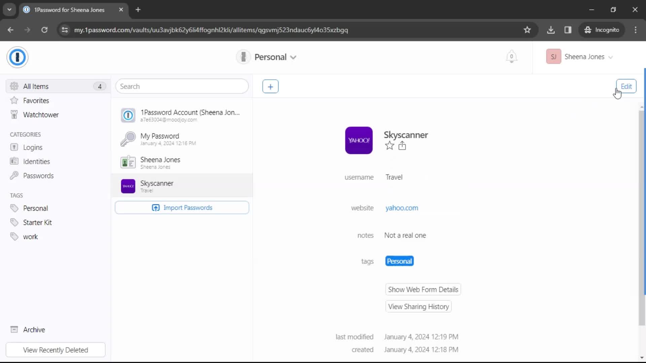Viewport: 646px width, 363px height.
Task: Click the Watchtower icon in sidebar
Action: pos(14,115)
